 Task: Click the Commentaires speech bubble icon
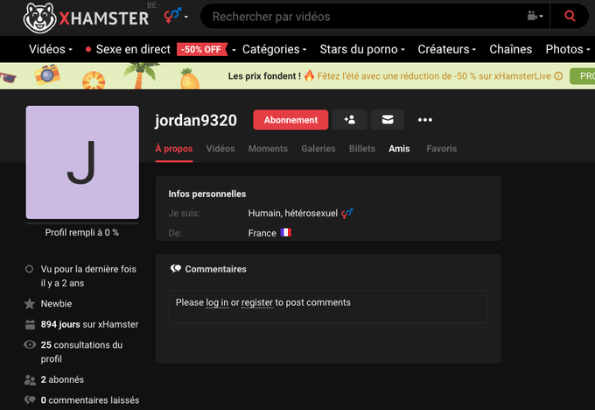175,269
